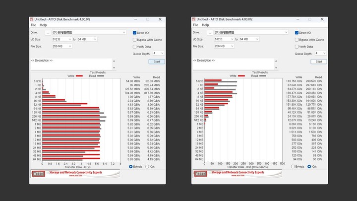The height and width of the screenshot is (201, 357).
Task: Open File Size 256 MB dropdown, left window
Action: pos(62,46)
